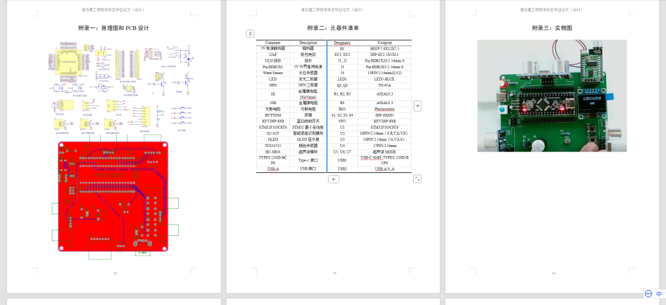
Task: Click the table resize handle at the table corner
Action: 417,179
